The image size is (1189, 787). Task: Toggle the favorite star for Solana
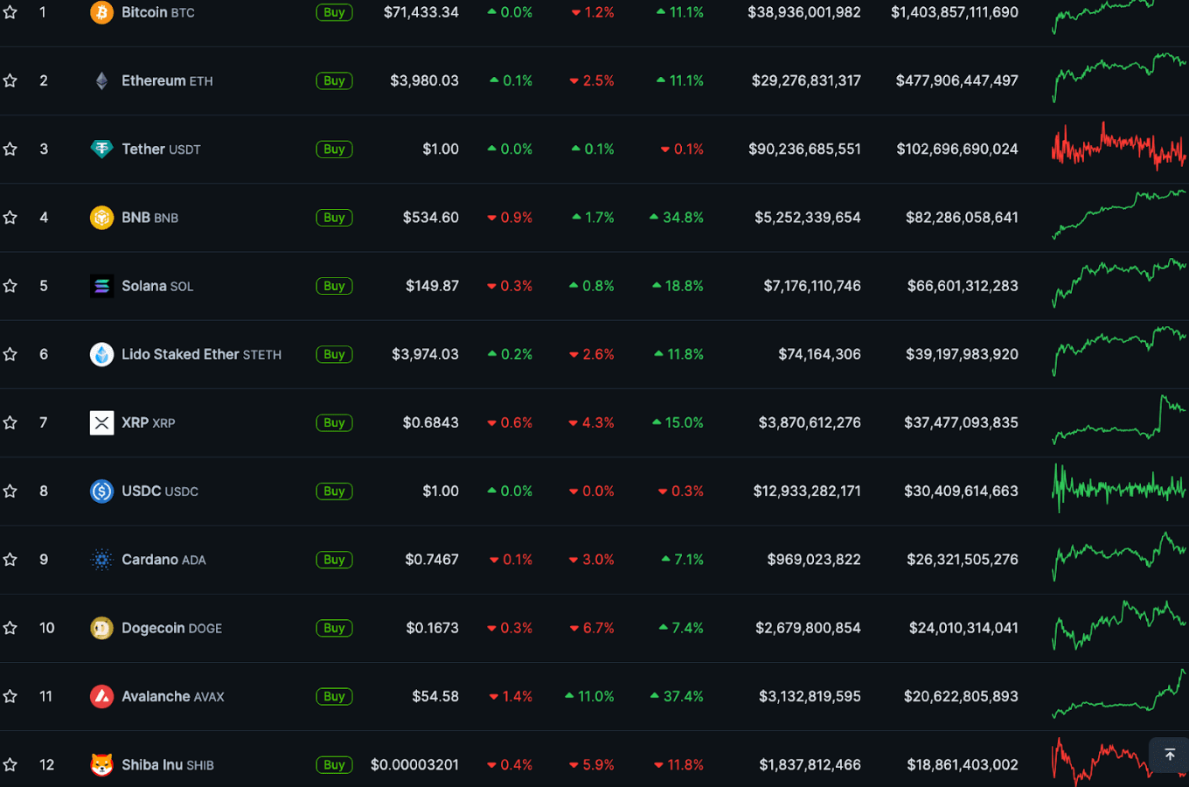(10, 286)
